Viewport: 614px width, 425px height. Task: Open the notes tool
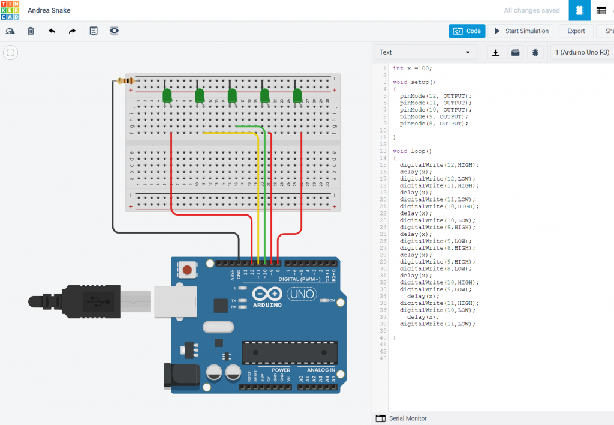click(94, 31)
